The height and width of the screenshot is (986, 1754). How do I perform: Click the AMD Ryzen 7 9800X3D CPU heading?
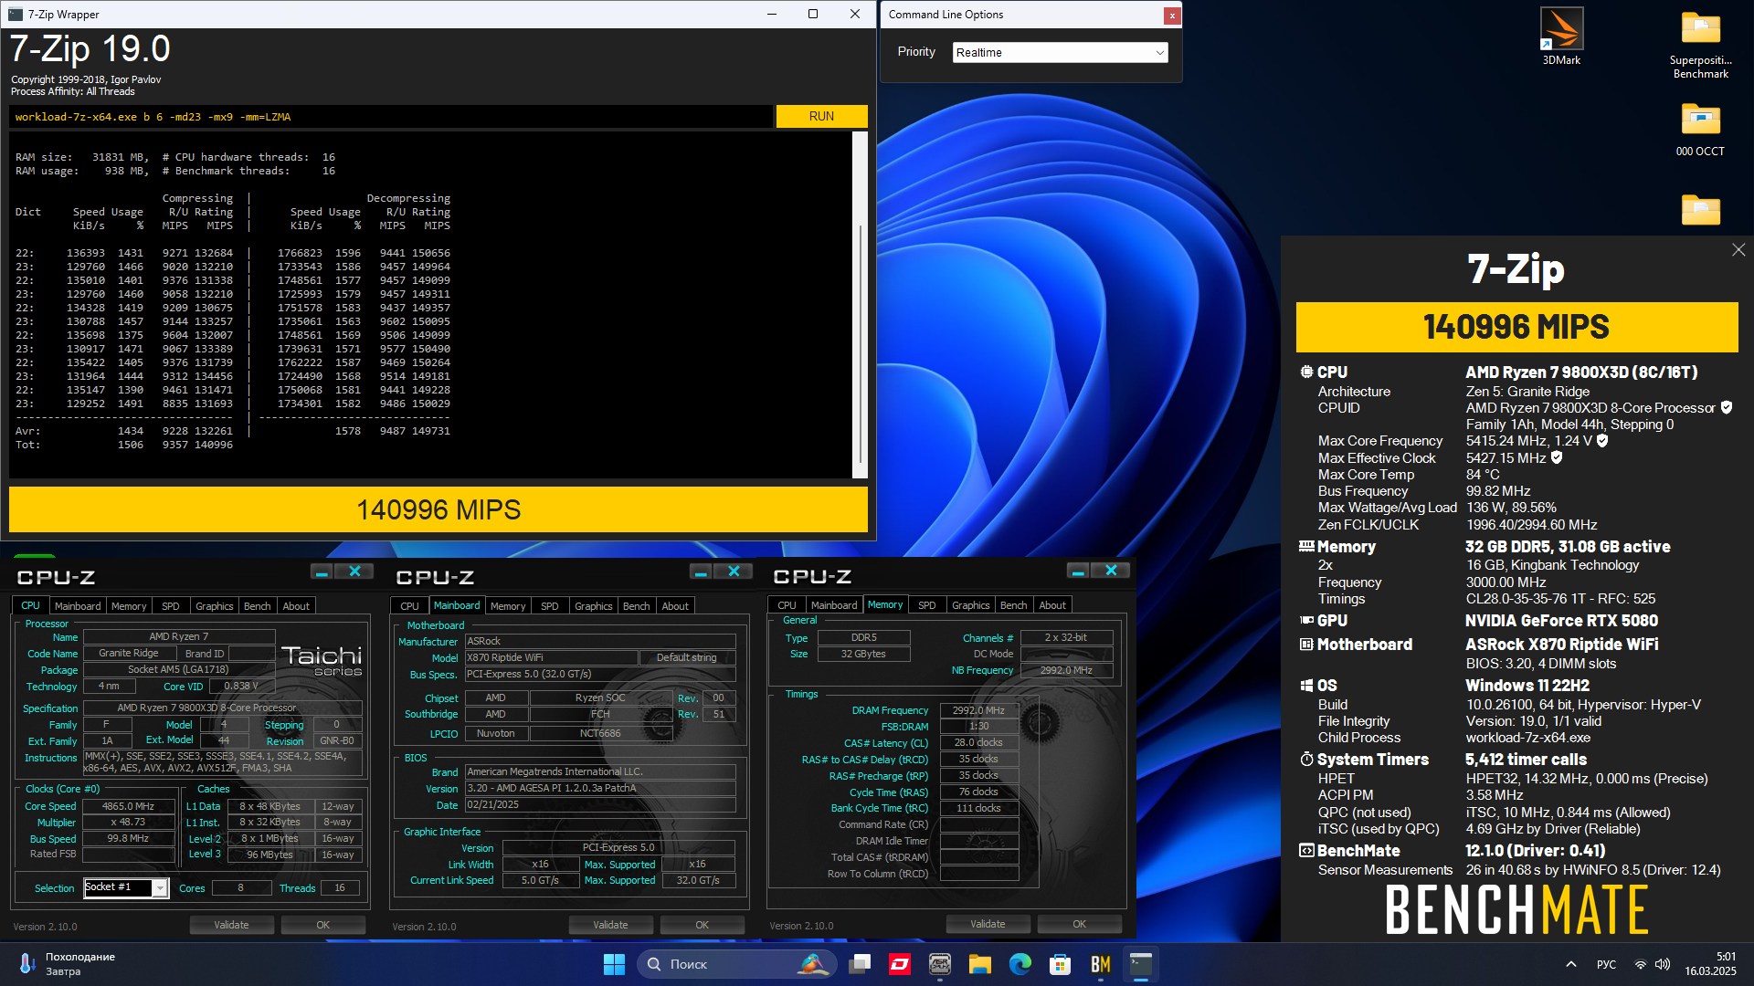[x=1581, y=372]
